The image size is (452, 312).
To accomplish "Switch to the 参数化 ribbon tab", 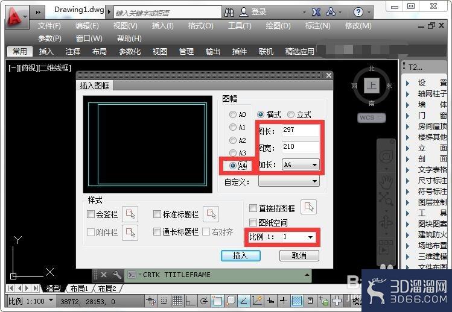I will click(130, 52).
